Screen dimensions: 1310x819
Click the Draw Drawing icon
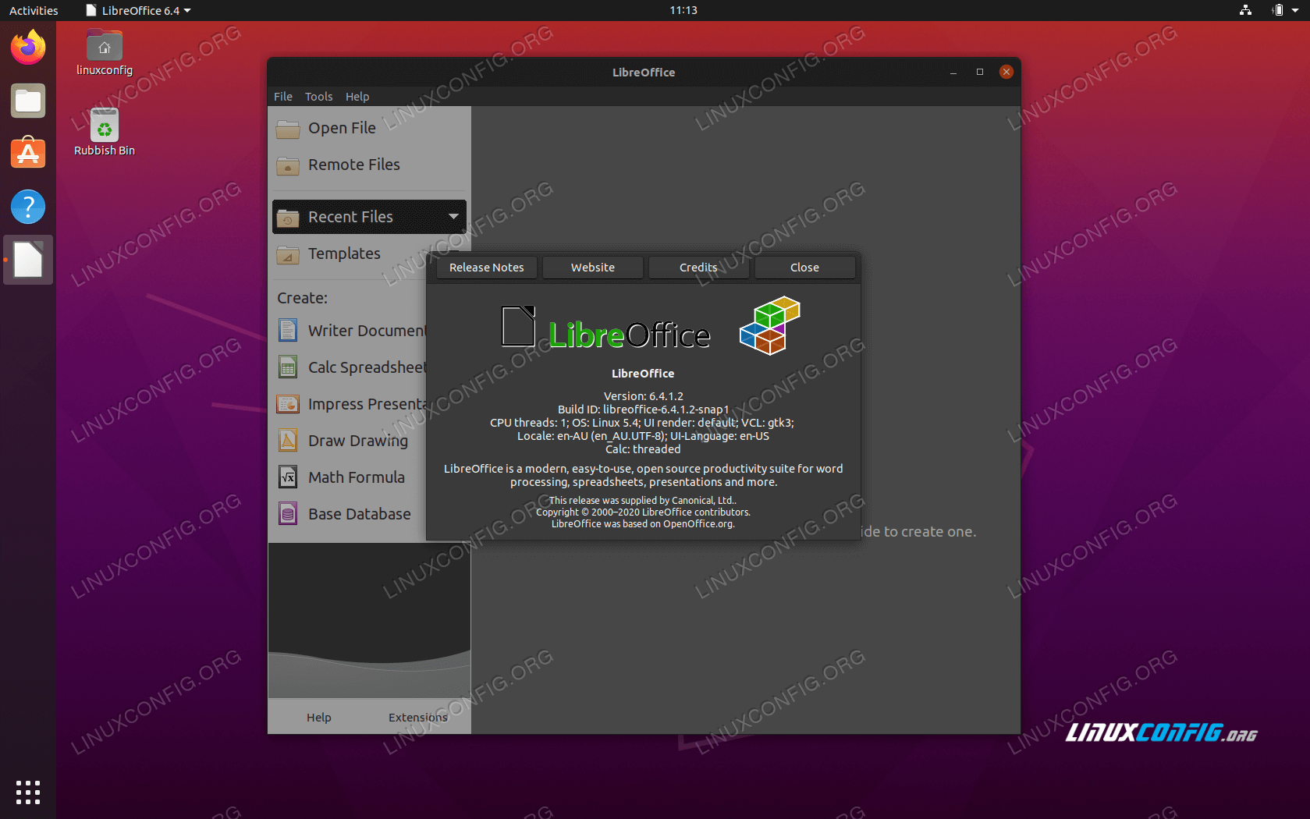click(x=288, y=441)
